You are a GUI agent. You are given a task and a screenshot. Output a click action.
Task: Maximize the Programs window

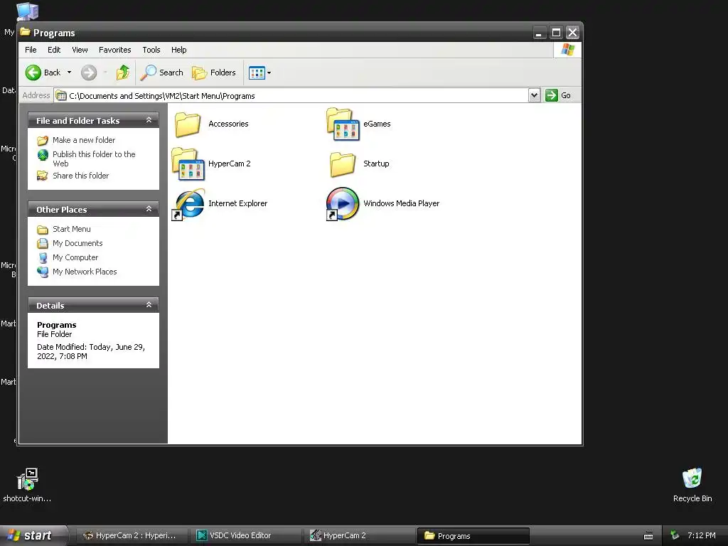coord(556,33)
